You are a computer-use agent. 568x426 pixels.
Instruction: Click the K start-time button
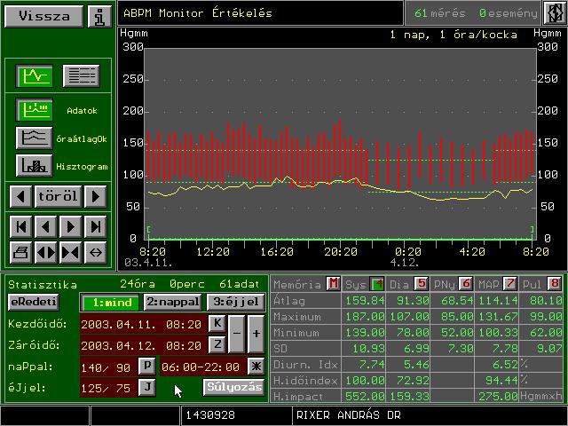[x=217, y=323]
